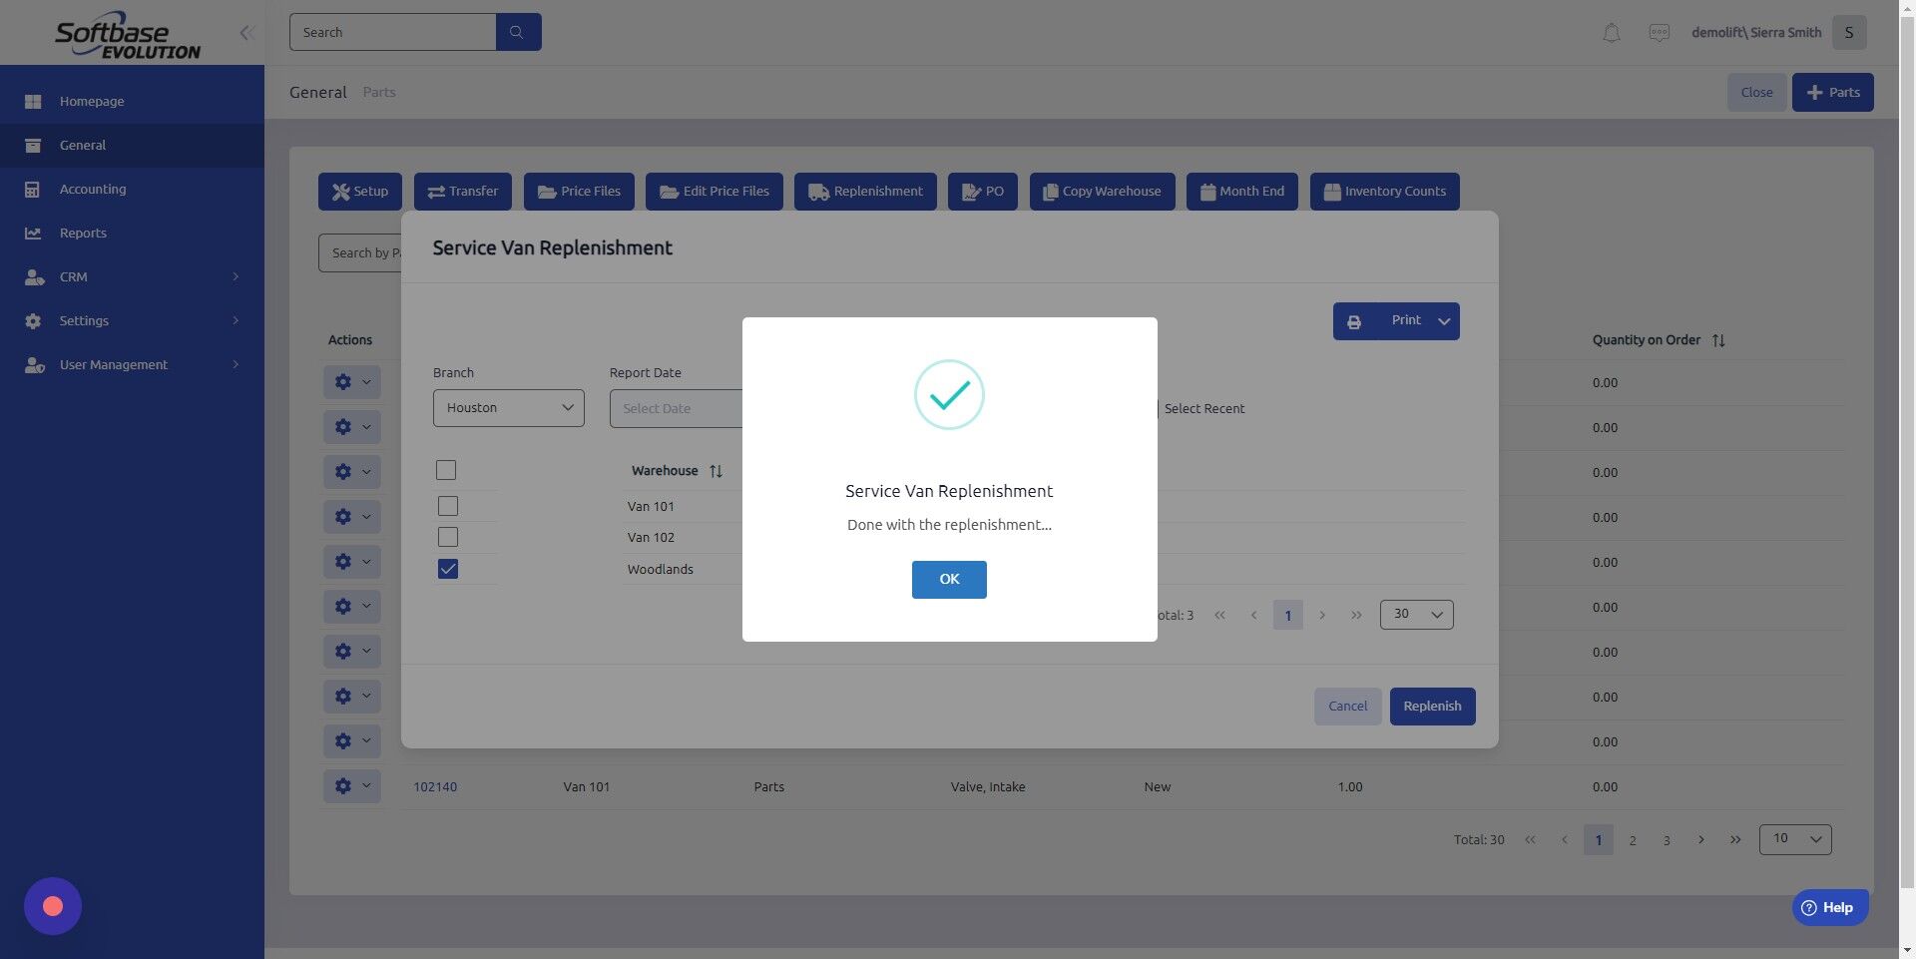Uncheck the Woodlands warehouse checkbox

coord(447,568)
